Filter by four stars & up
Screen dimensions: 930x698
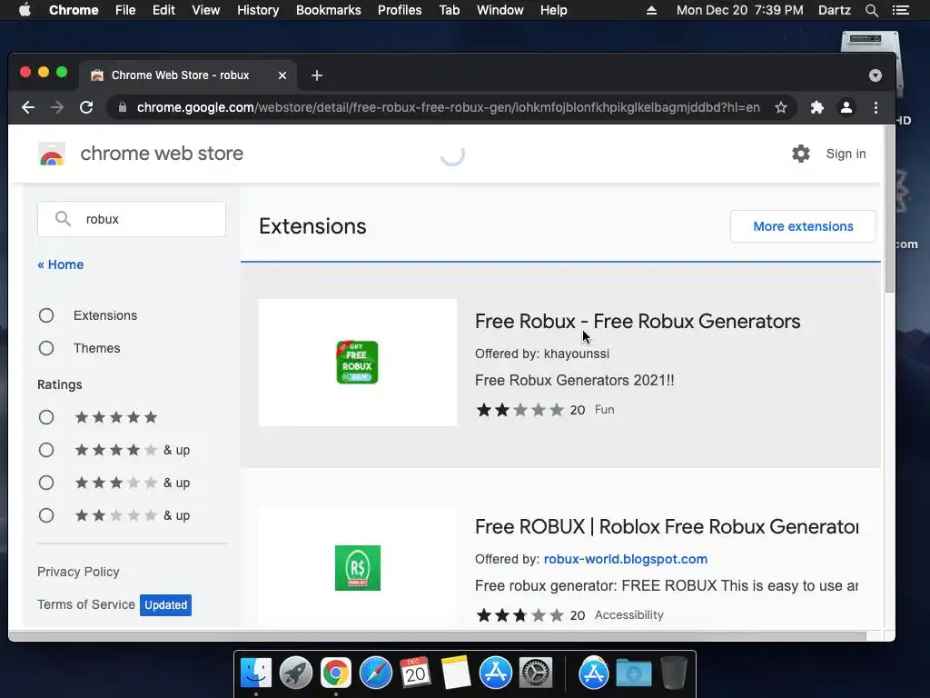46,450
